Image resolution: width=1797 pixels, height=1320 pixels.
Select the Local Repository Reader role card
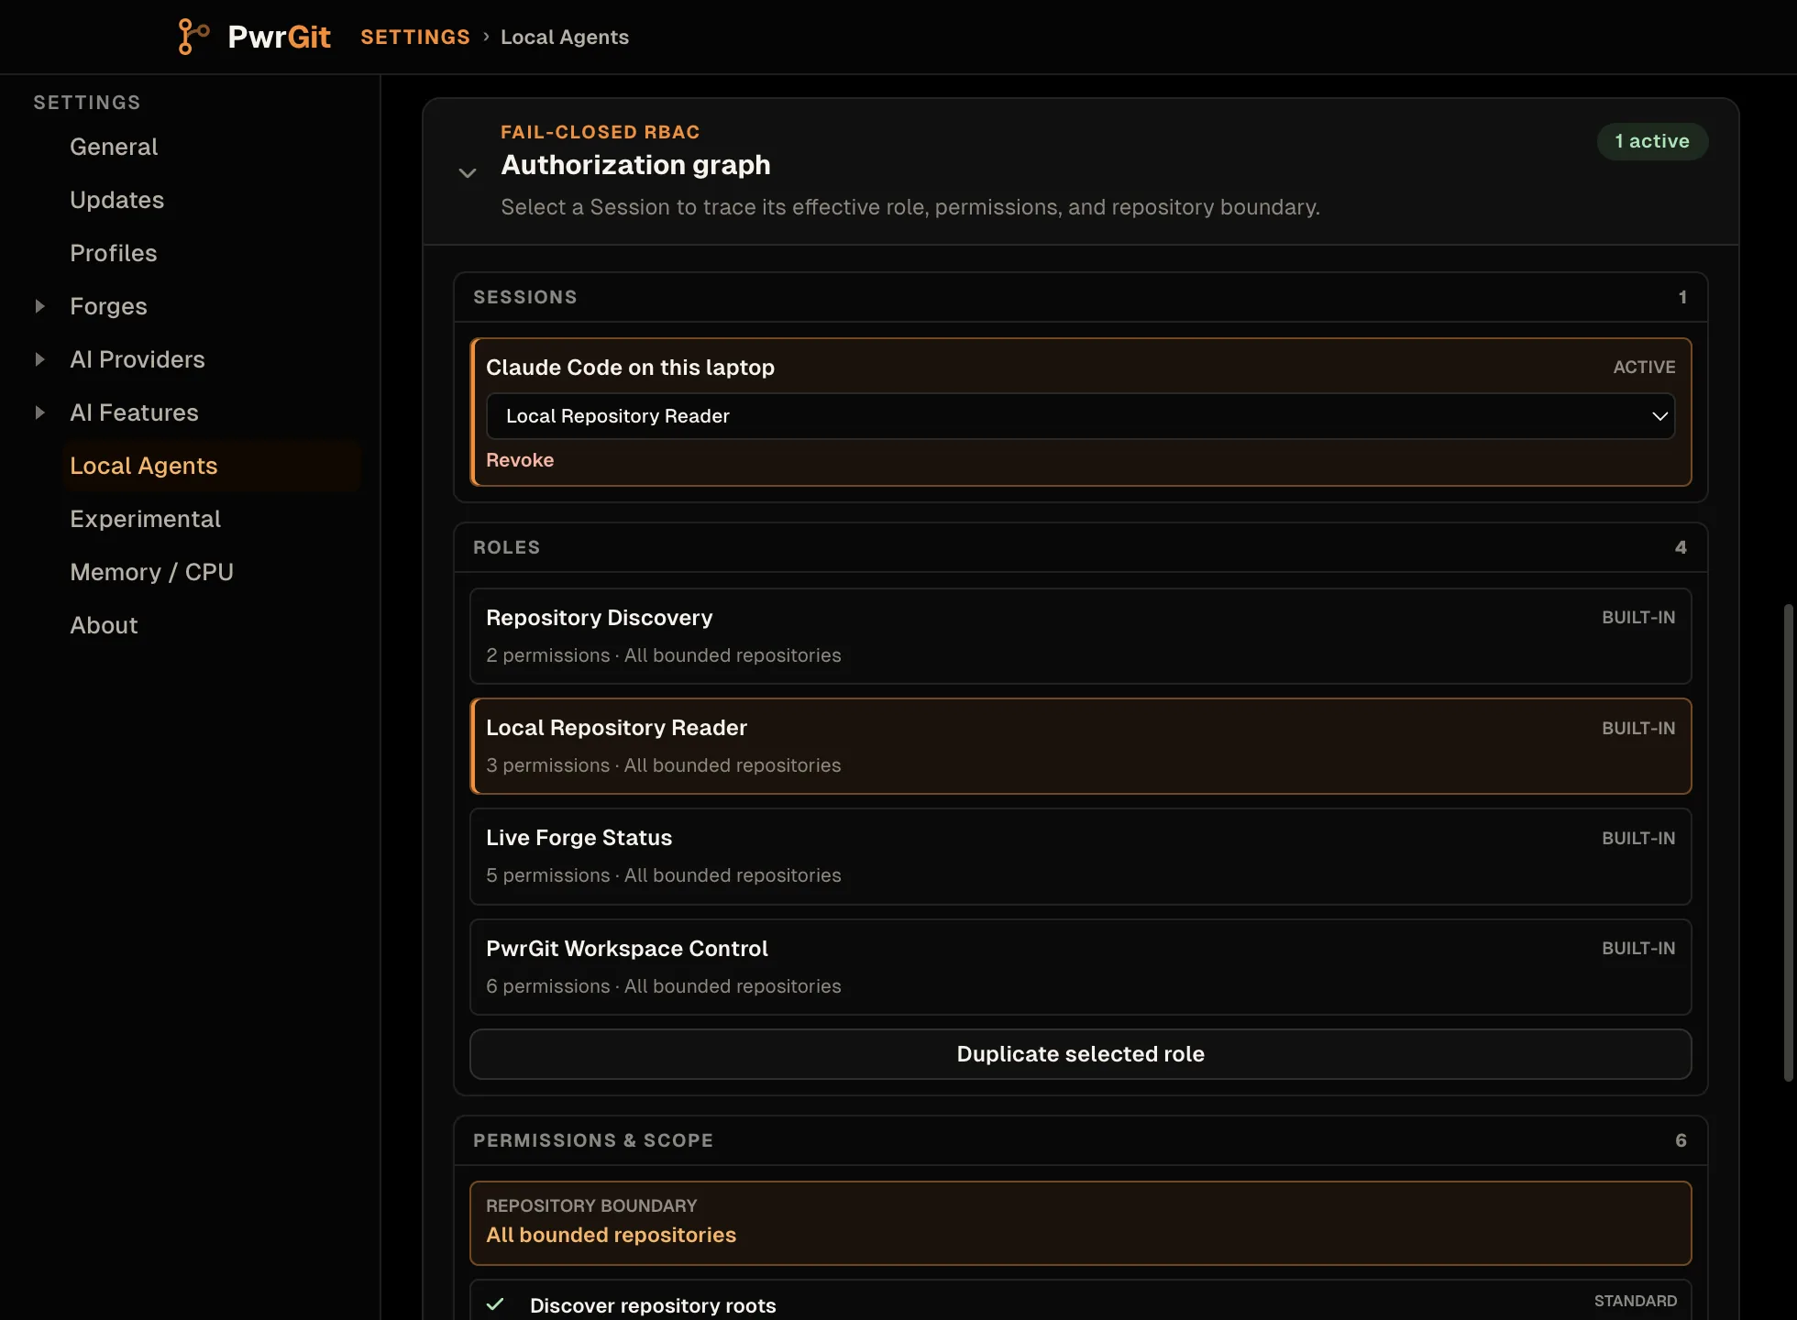click(x=1080, y=746)
